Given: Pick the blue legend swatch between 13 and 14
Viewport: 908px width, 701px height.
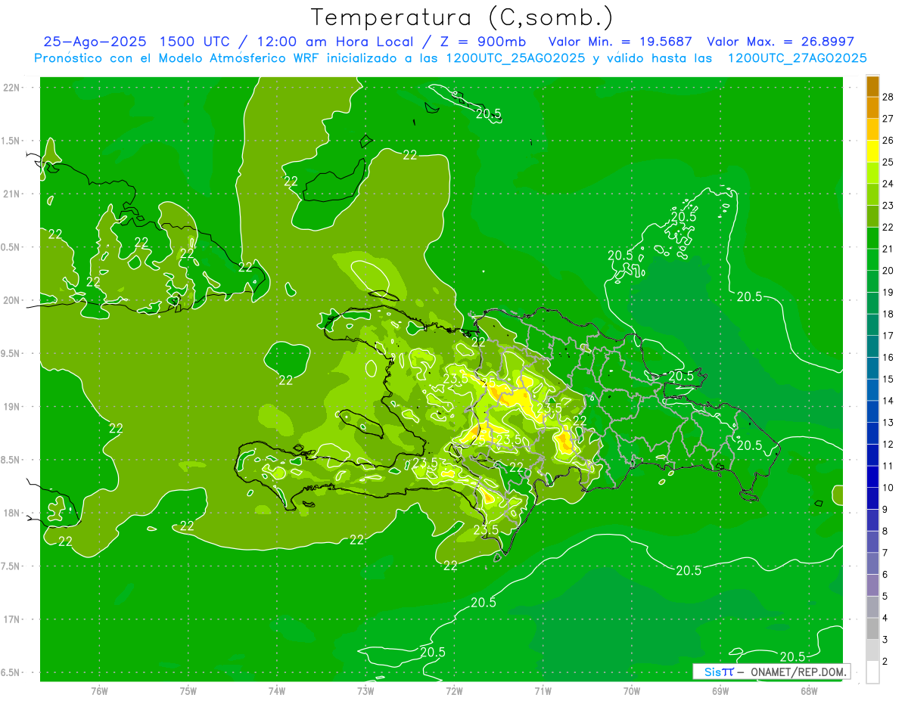Looking at the screenshot, I should [872, 411].
